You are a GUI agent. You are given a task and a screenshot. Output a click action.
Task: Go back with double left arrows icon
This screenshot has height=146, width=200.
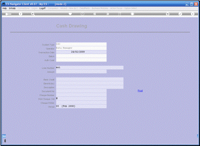pyautogui.click(x=95, y=14)
